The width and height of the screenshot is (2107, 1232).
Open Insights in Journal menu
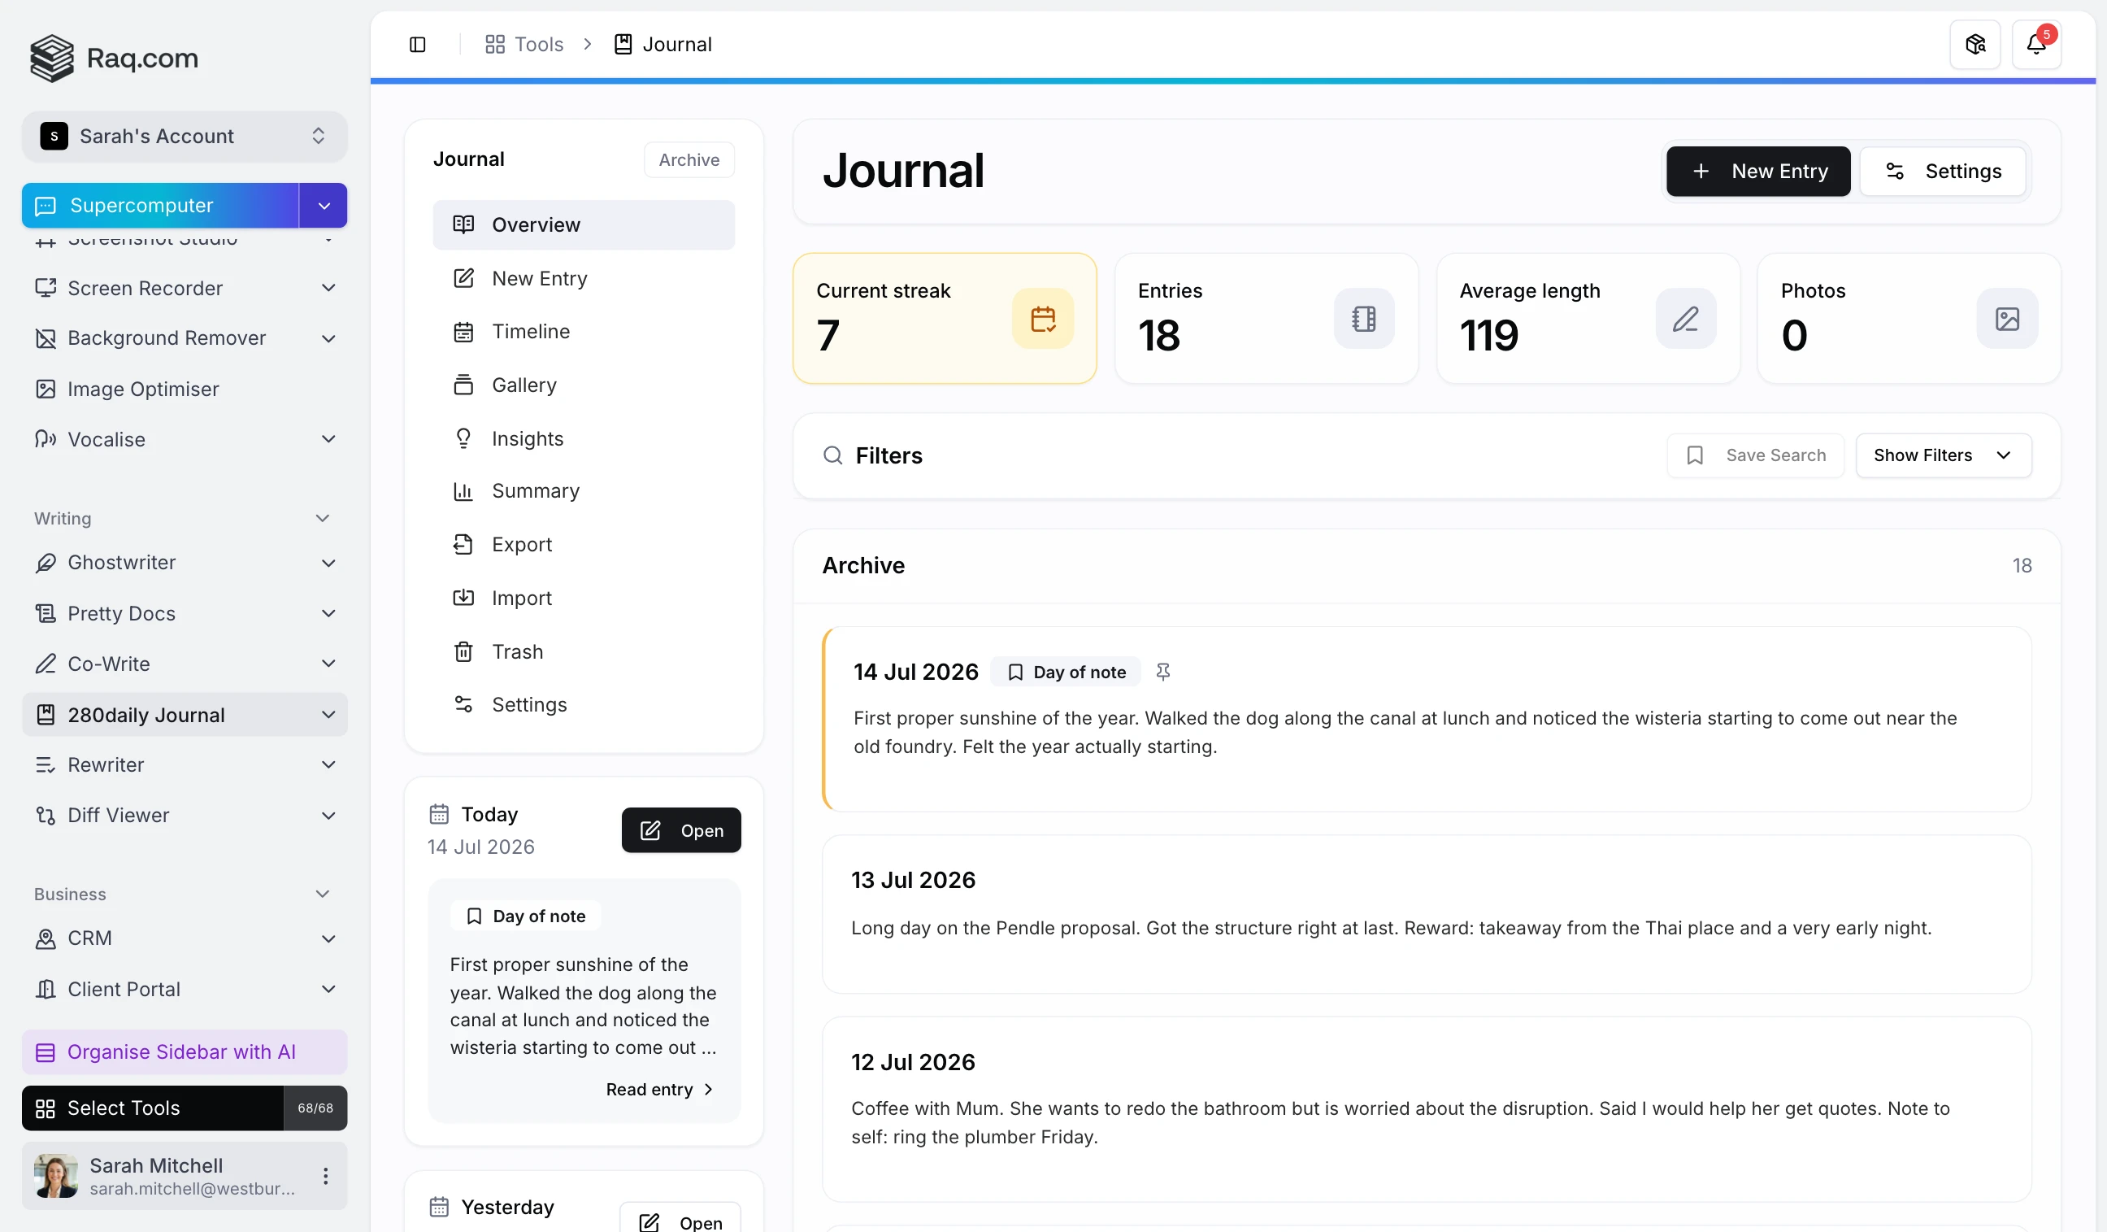584,438
